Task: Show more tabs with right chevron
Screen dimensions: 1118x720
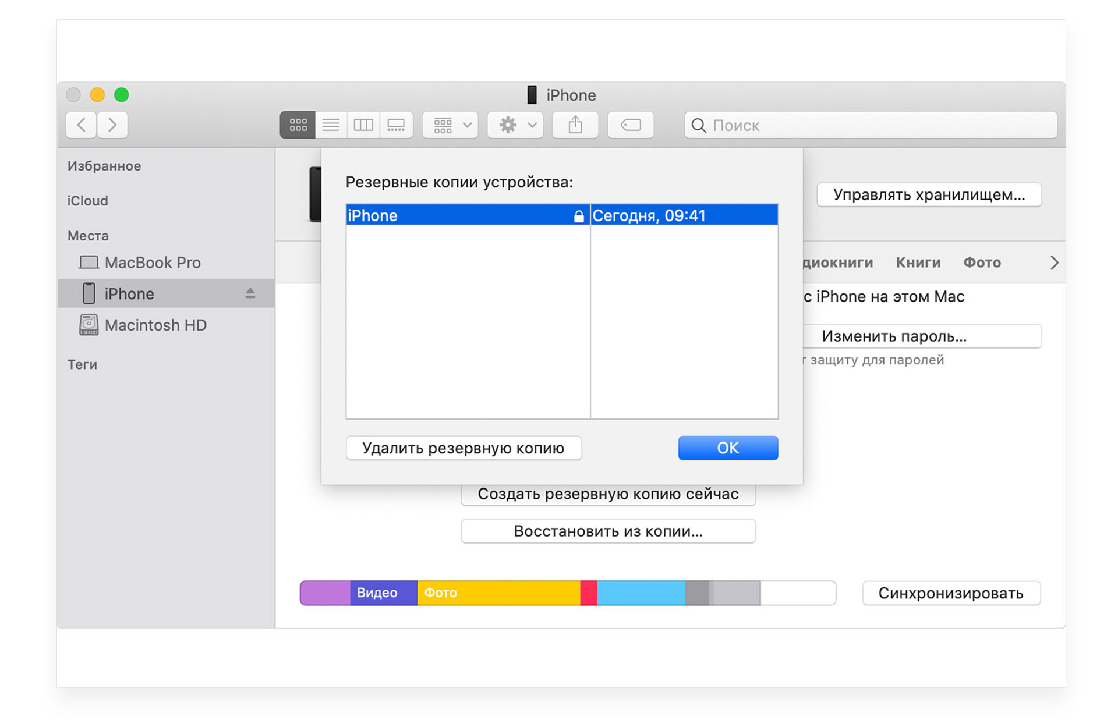Action: point(1054,263)
